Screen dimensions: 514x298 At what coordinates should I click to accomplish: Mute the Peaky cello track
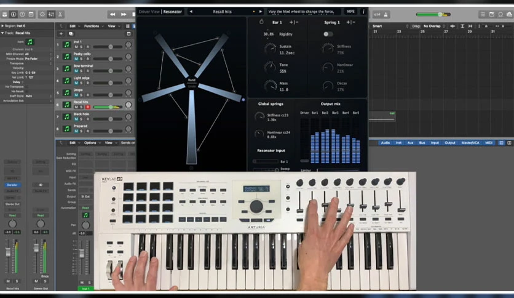[x=76, y=58]
